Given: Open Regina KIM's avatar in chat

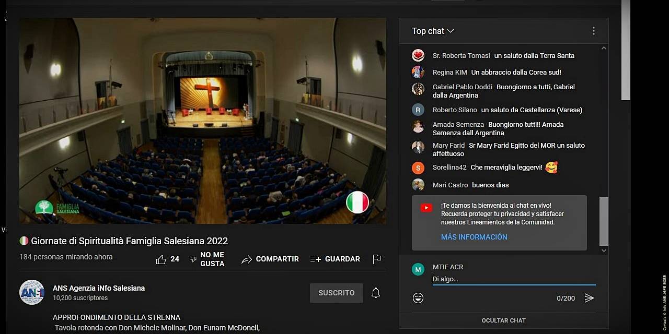Looking at the screenshot, I should (x=418, y=72).
